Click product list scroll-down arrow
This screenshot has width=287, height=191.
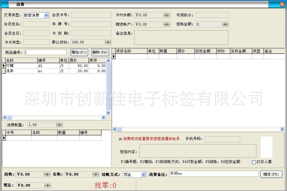[108, 112]
